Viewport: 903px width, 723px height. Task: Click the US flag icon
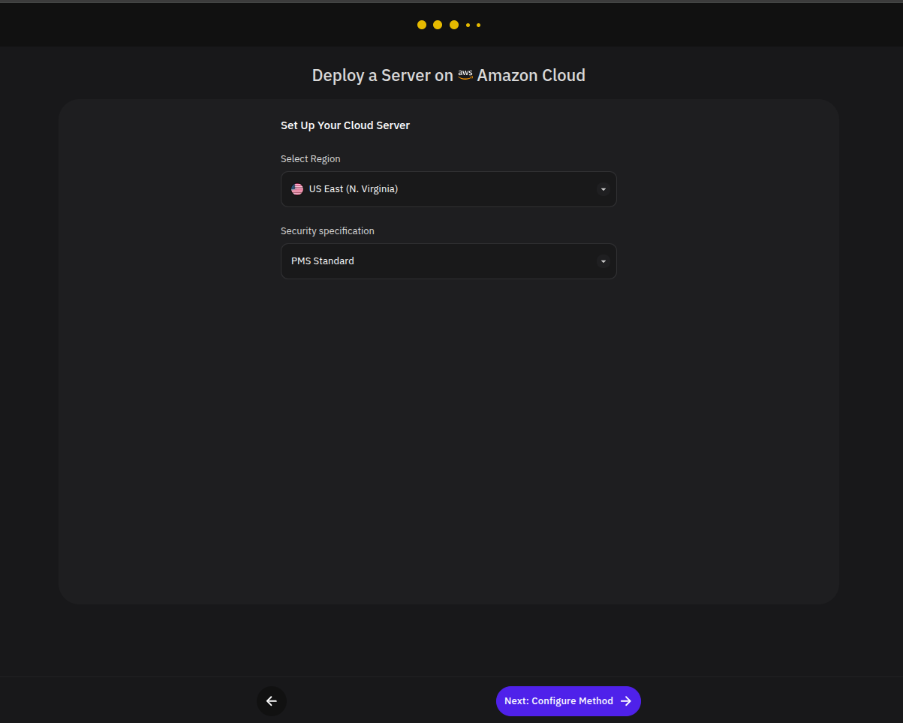[x=297, y=189]
